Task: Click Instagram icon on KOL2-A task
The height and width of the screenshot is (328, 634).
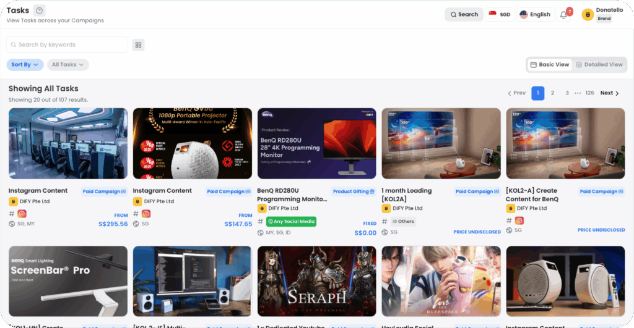Action: click(x=519, y=221)
